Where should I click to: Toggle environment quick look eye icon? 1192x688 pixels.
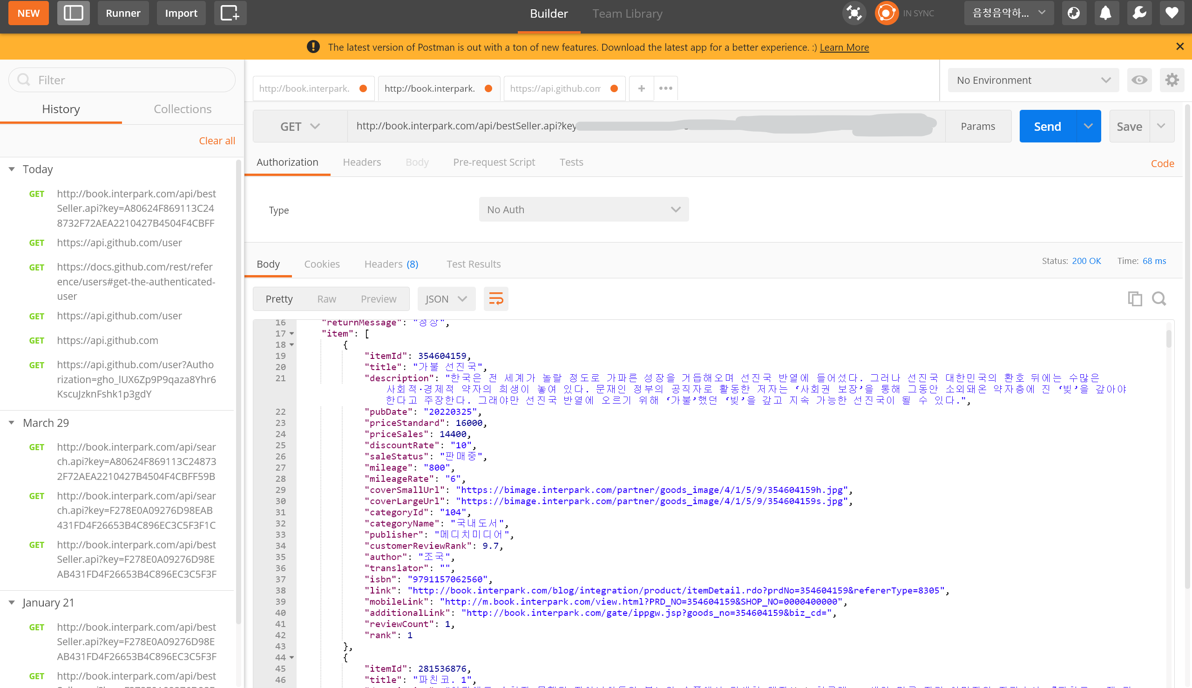1139,80
